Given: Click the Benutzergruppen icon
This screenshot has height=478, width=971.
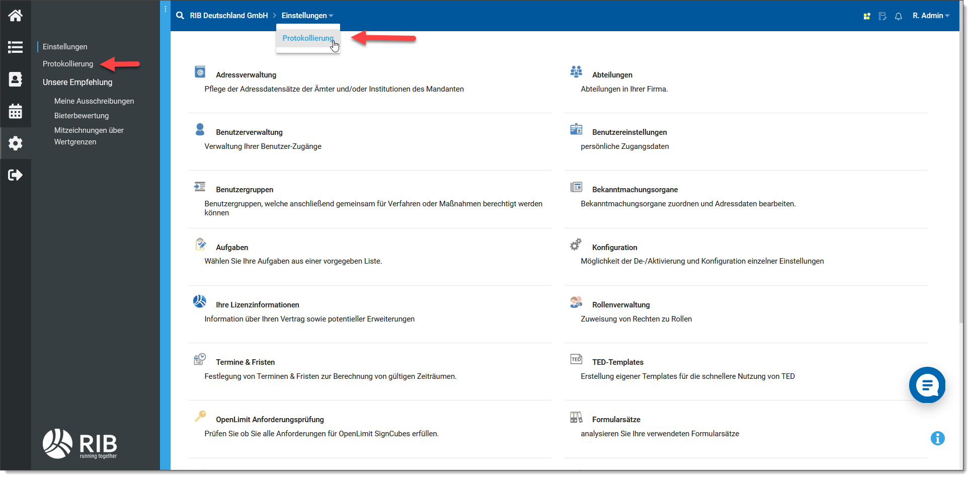Looking at the screenshot, I should pyautogui.click(x=200, y=187).
